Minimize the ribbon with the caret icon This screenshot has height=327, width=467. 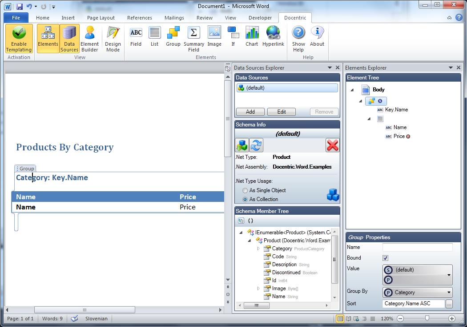point(449,18)
